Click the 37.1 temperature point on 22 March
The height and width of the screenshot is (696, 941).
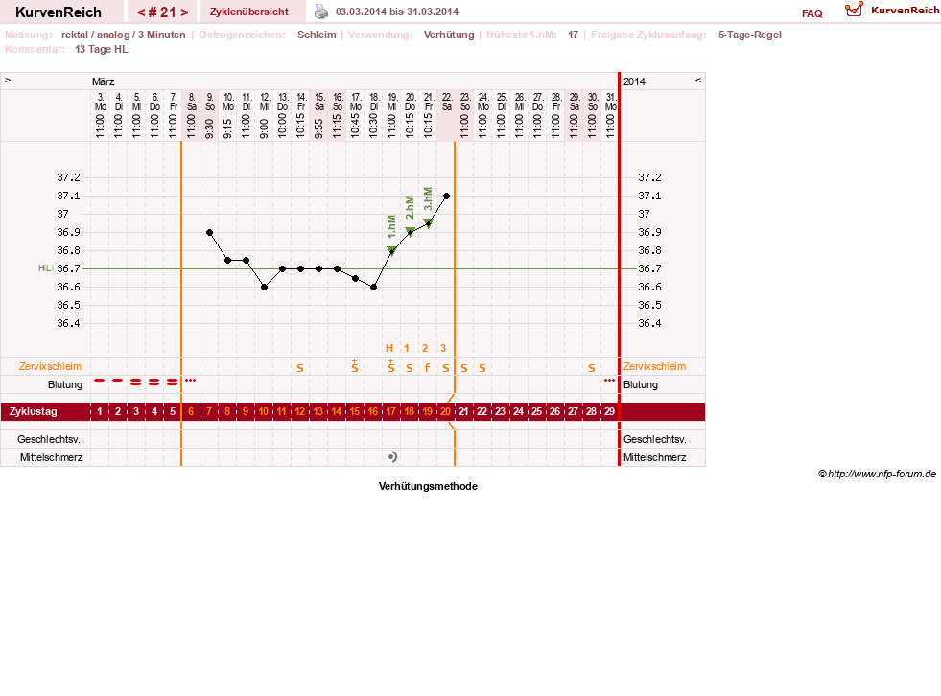446,197
